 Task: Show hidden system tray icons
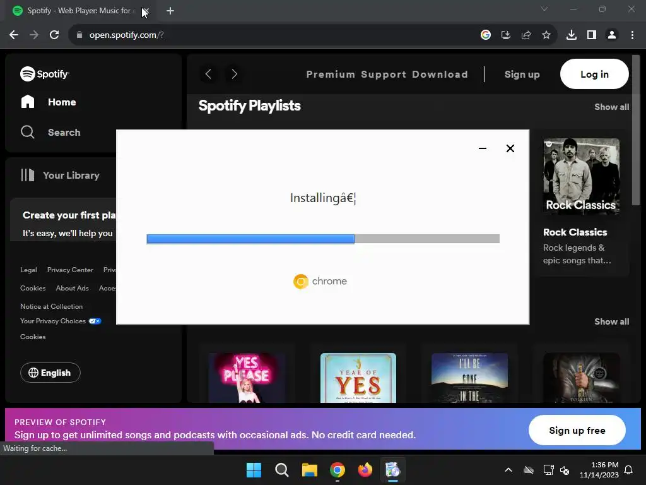[x=508, y=470]
